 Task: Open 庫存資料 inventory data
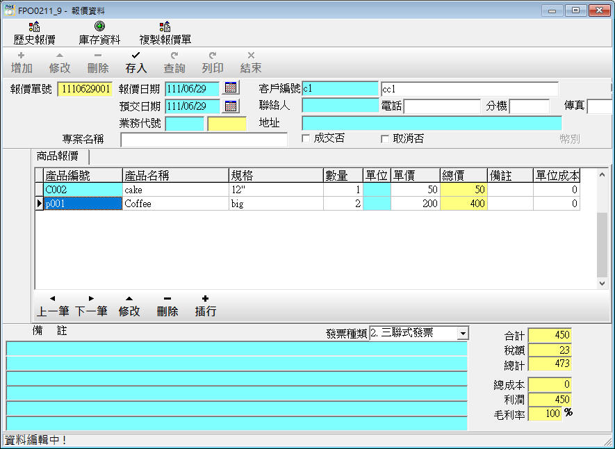tap(99, 33)
